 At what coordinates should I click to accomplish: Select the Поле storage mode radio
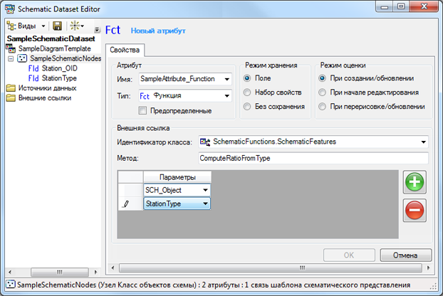247,78
